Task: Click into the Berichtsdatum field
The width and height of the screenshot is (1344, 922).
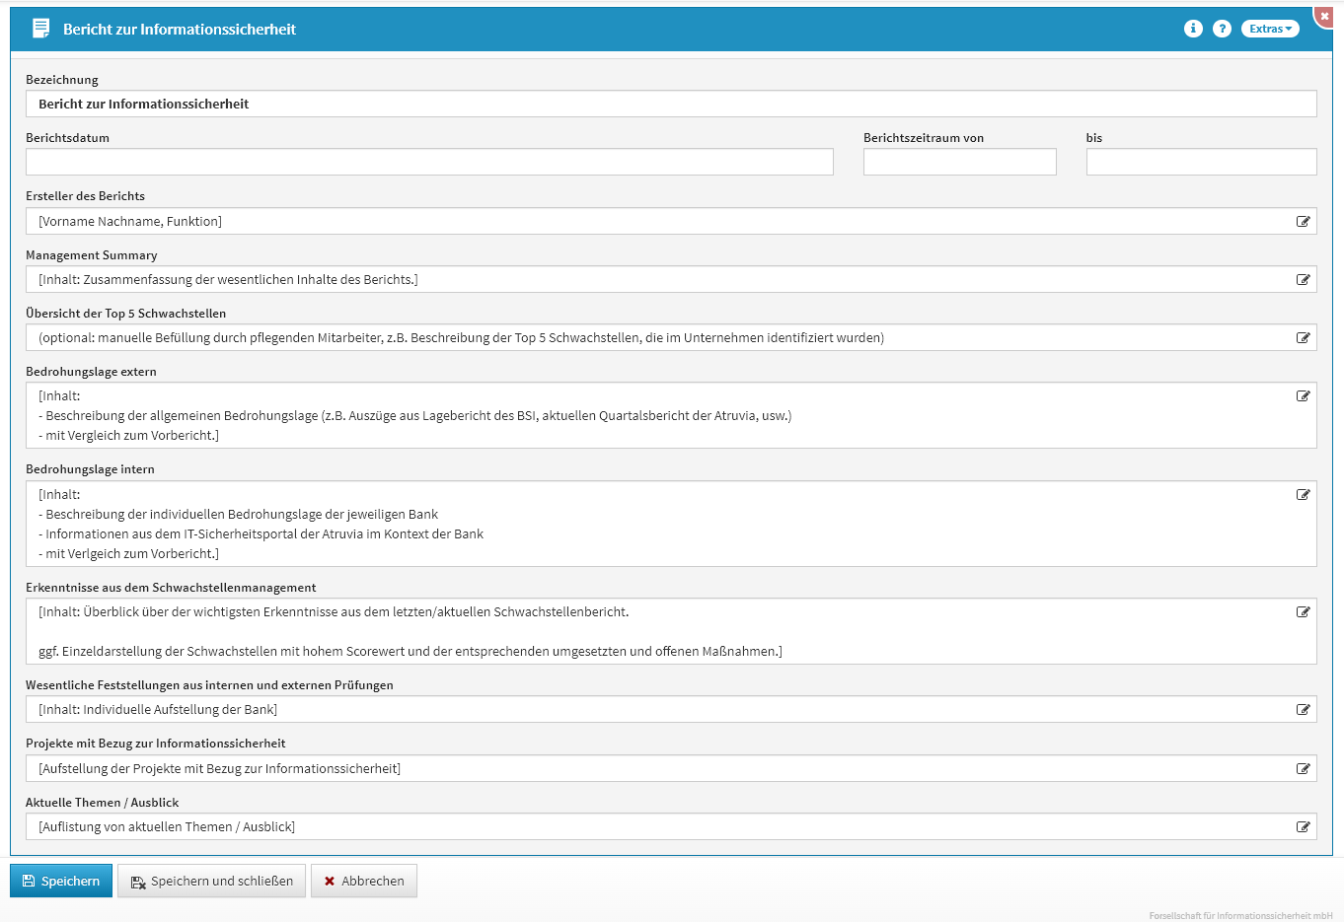Action: pyautogui.click(x=429, y=162)
